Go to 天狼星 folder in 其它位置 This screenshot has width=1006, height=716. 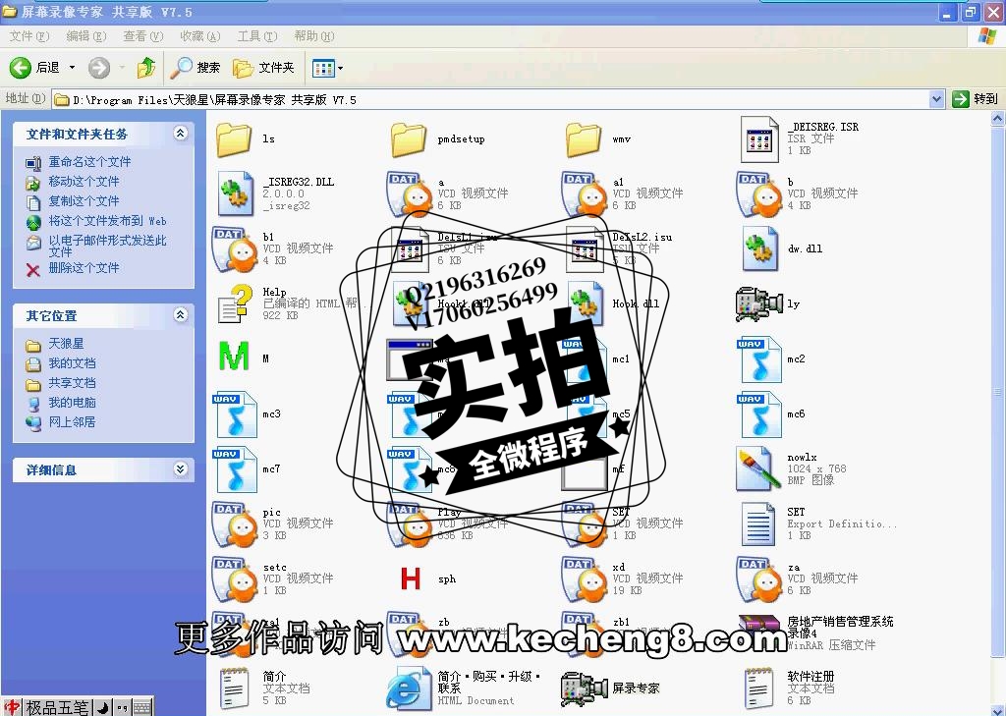(66, 344)
